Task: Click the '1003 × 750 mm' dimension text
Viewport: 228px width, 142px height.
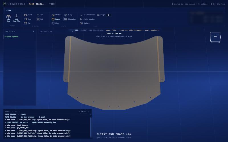Action: [114, 34]
